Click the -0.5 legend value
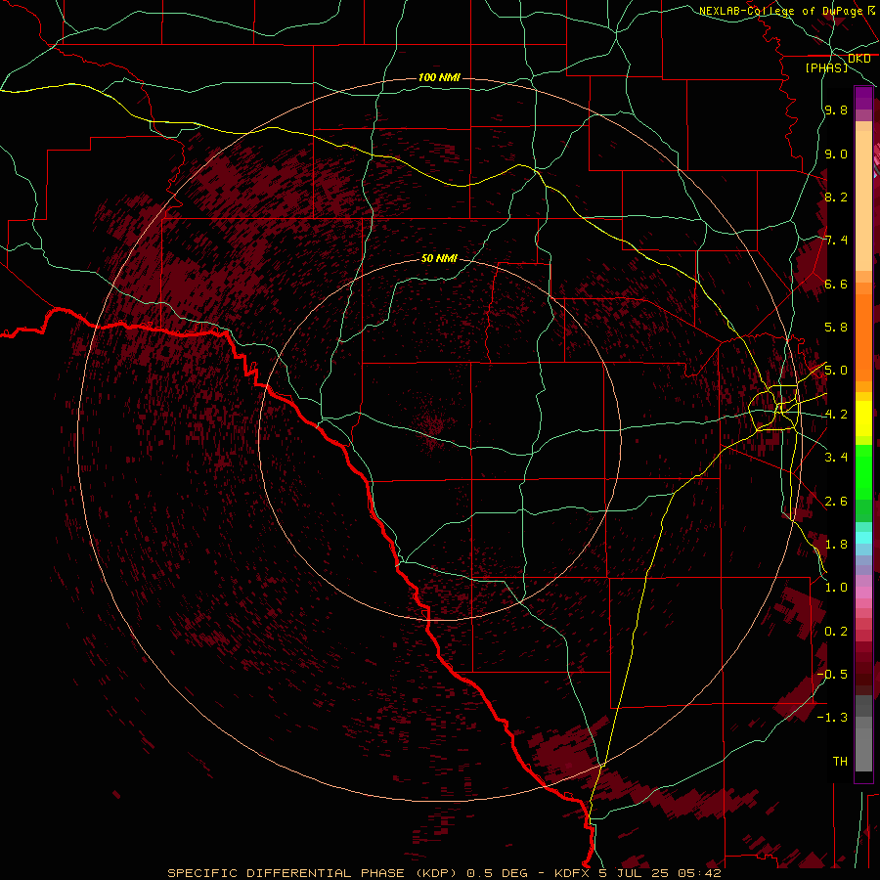Image resolution: width=880 pixels, height=880 pixels. tap(832, 675)
